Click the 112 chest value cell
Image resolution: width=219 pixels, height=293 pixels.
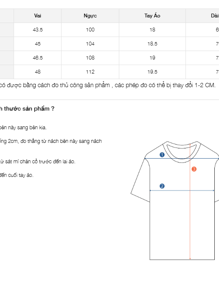pos(90,72)
